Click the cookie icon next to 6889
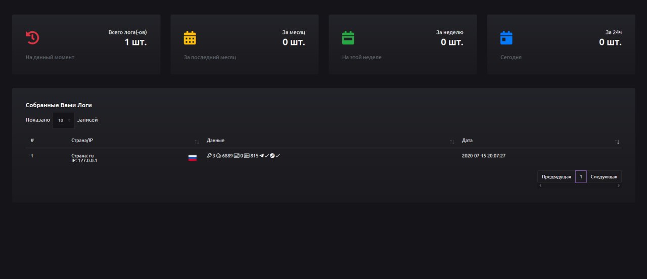The height and width of the screenshot is (279, 647). (x=219, y=156)
